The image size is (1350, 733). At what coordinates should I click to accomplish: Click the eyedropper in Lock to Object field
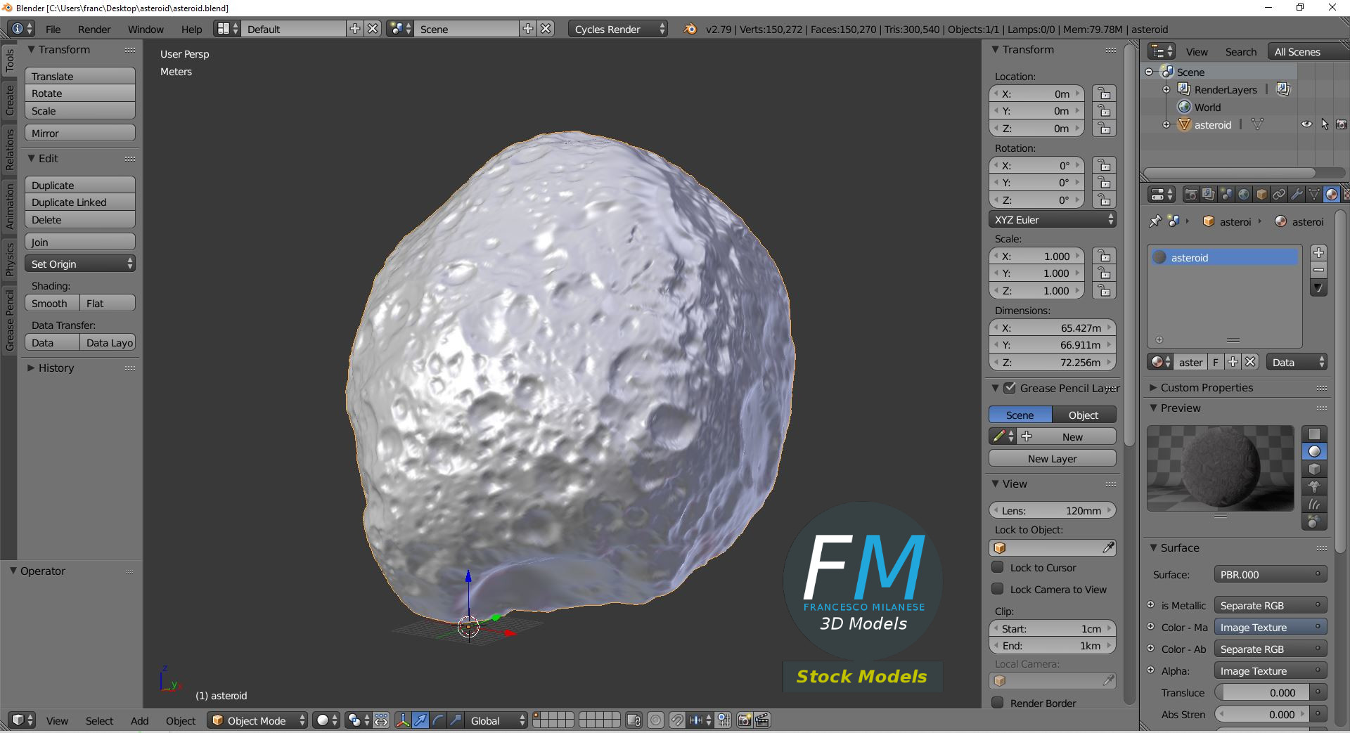click(x=1108, y=547)
